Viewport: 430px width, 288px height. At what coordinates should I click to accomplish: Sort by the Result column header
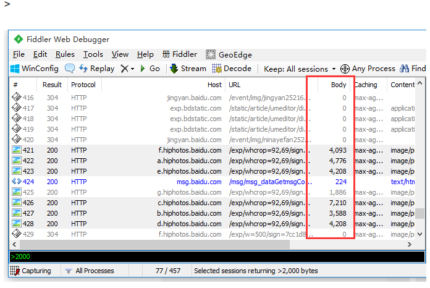(52, 85)
